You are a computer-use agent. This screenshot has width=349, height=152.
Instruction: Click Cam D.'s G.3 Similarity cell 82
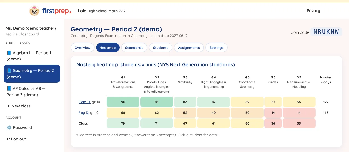click(185, 102)
